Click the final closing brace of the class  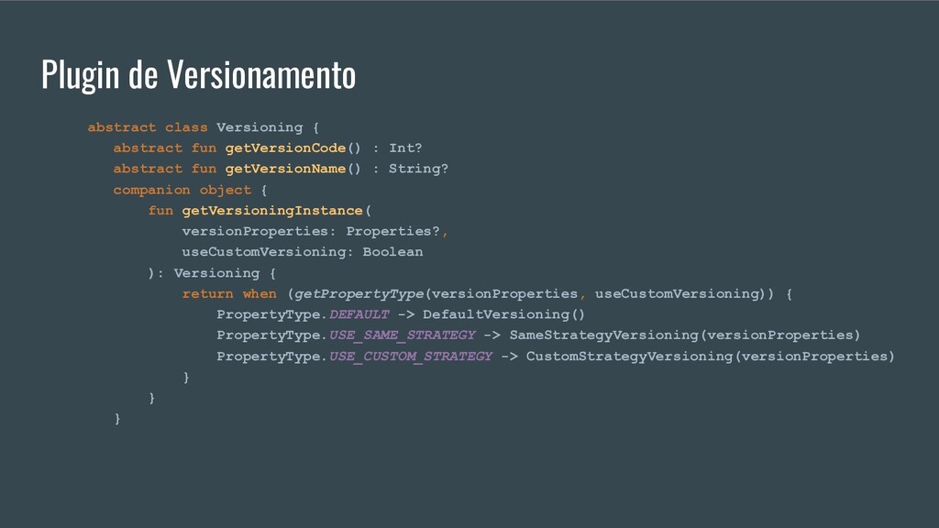click(117, 418)
